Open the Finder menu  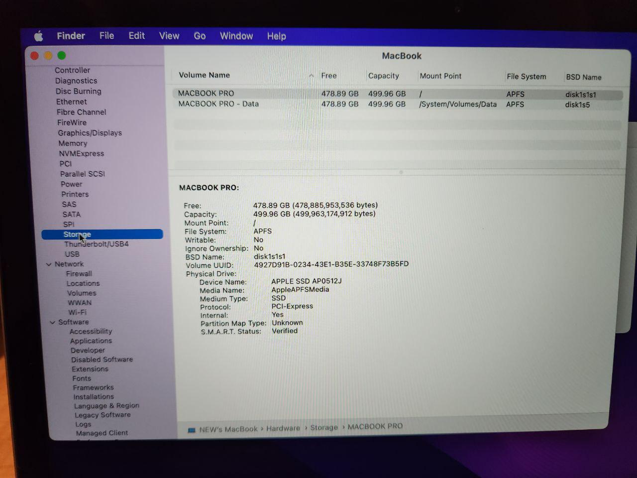(71, 36)
